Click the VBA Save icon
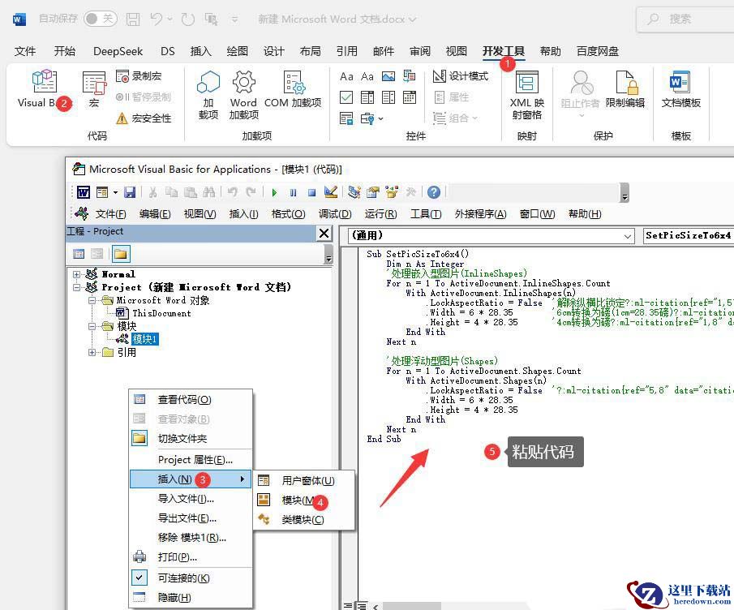 [130, 192]
